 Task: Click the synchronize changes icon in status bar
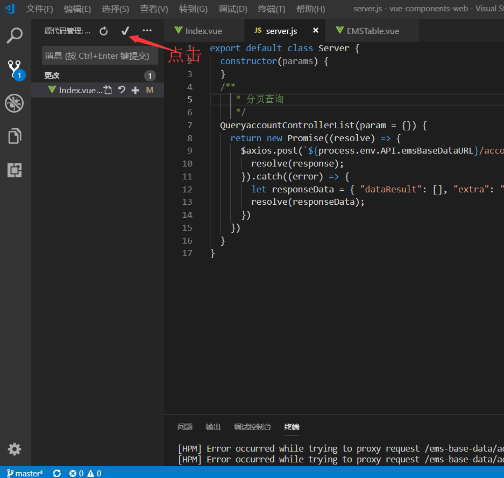(57, 473)
